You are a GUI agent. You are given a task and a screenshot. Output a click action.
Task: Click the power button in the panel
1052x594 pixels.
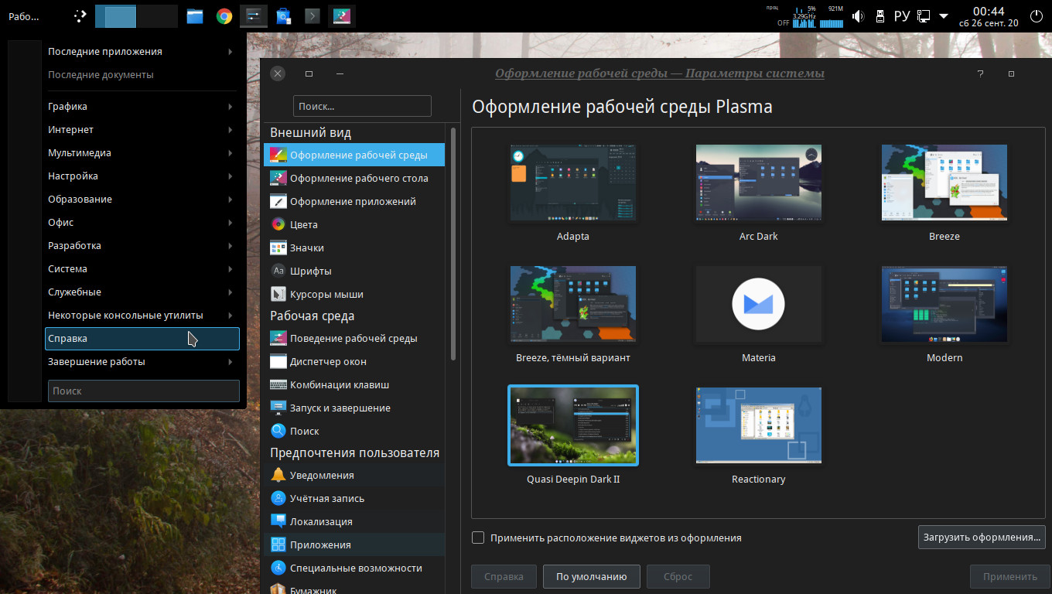coord(1037,15)
